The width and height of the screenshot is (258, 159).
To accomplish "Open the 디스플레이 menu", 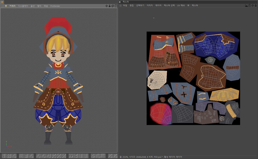I will tap(23, 6).
